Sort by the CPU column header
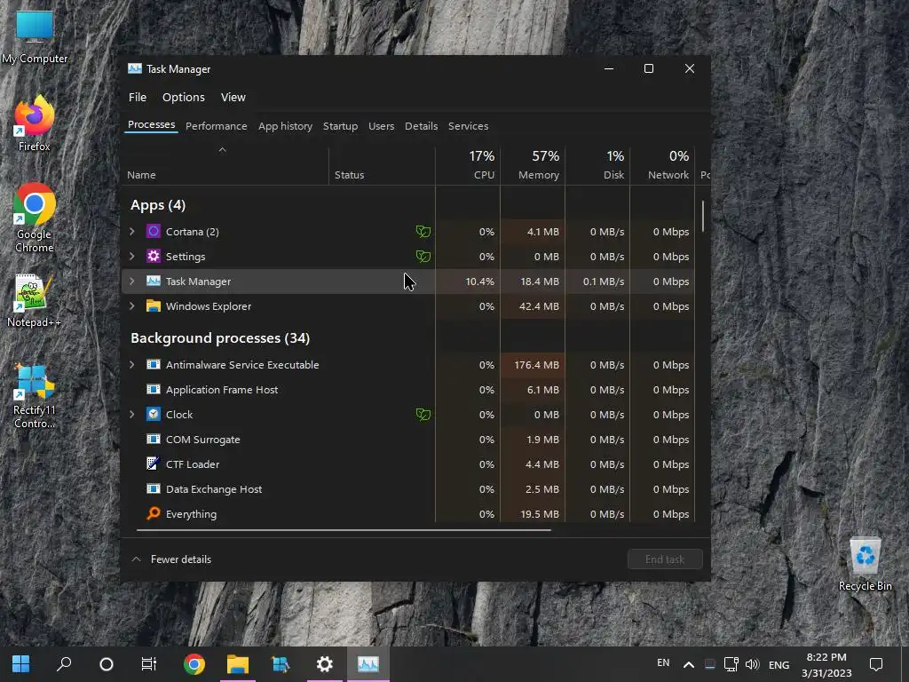The width and height of the screenshot is (909, 682). click(x=468, y=165)
